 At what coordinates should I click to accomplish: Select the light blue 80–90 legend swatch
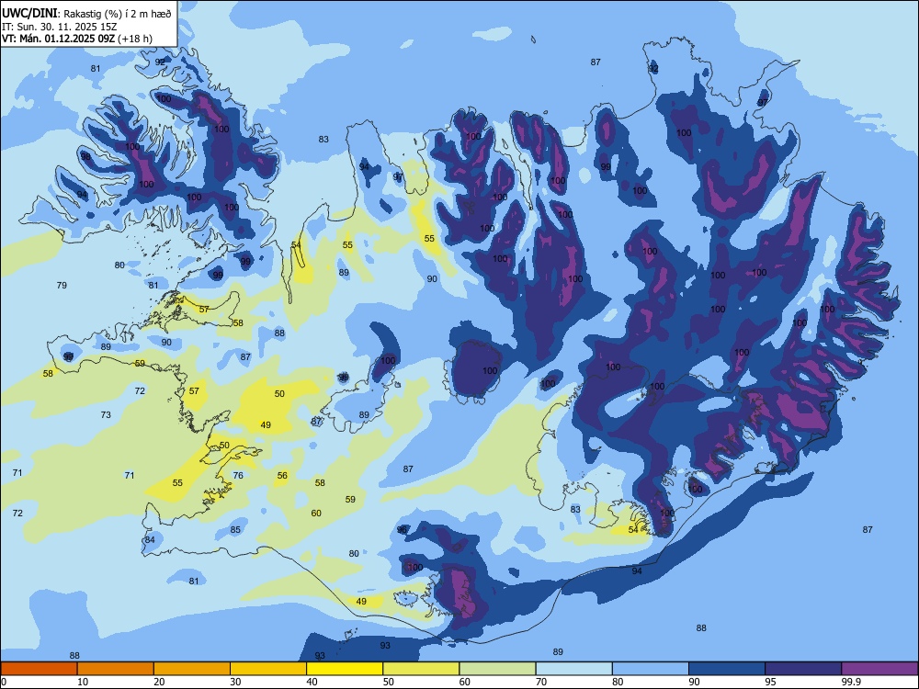point(651,669)
